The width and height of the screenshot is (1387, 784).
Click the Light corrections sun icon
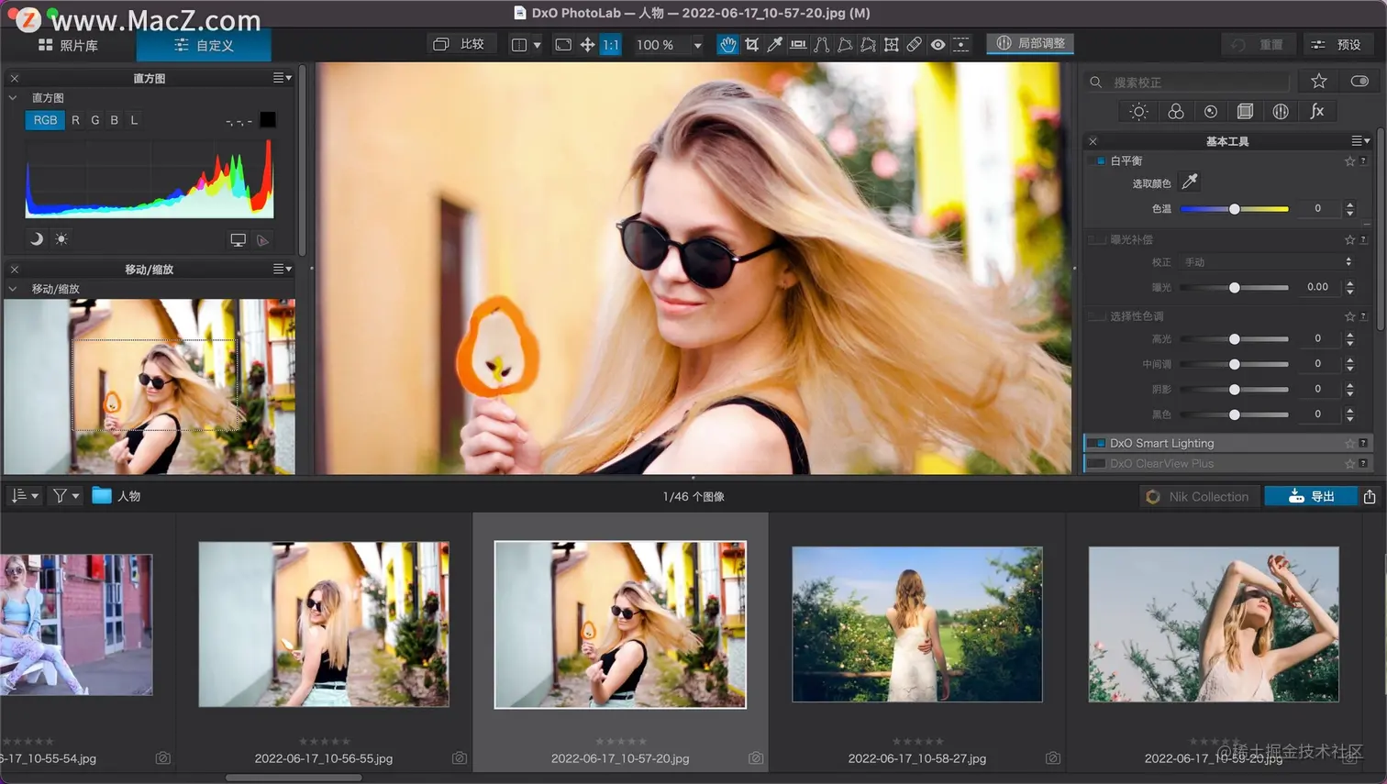(x=1138, y=111)
